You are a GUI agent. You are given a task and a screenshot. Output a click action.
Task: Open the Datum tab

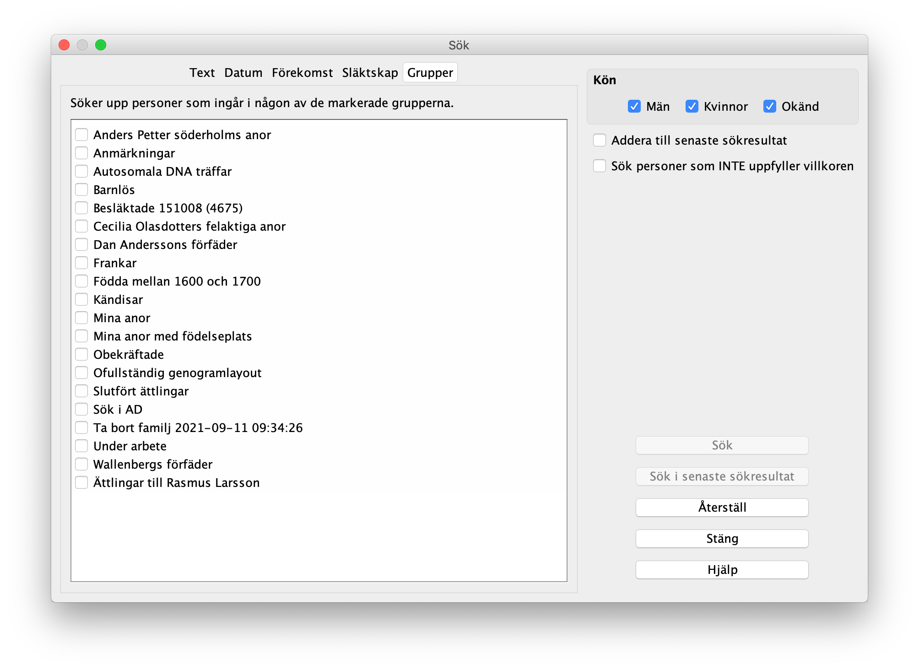[x=243, y=73]
